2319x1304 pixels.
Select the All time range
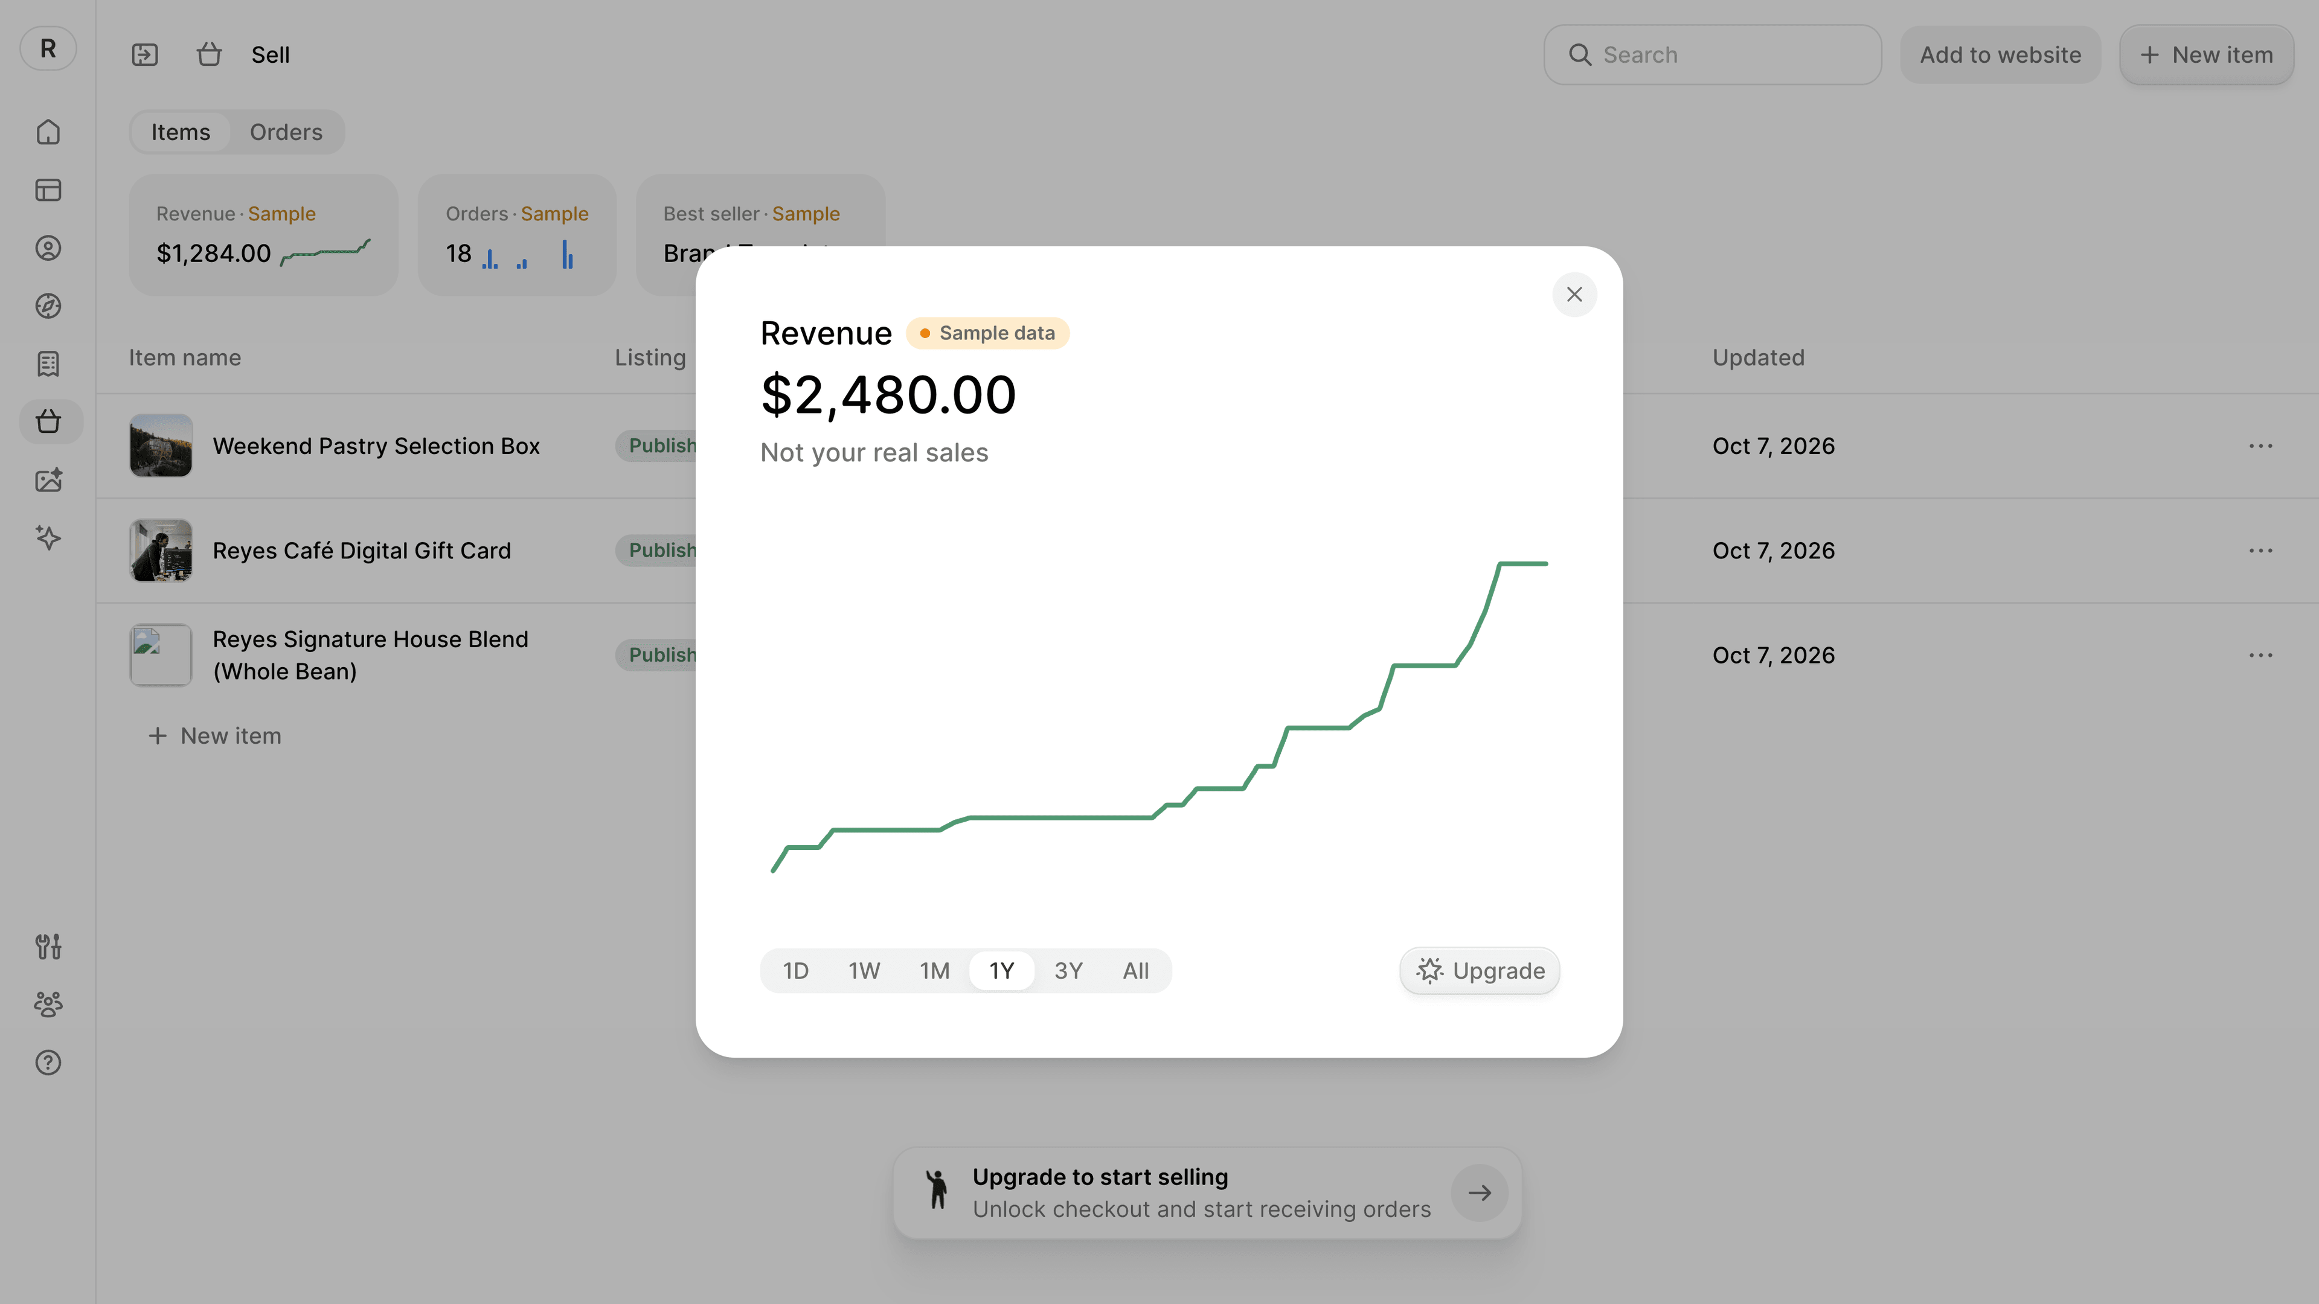coord(1135,971)
